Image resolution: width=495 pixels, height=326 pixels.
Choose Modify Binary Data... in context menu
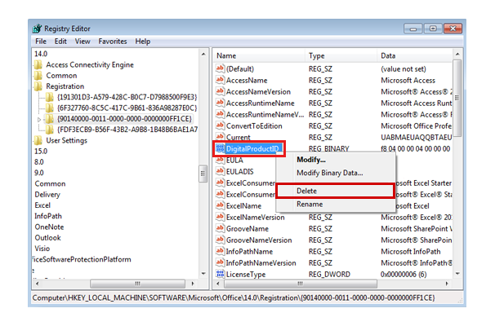pos(336,173)
